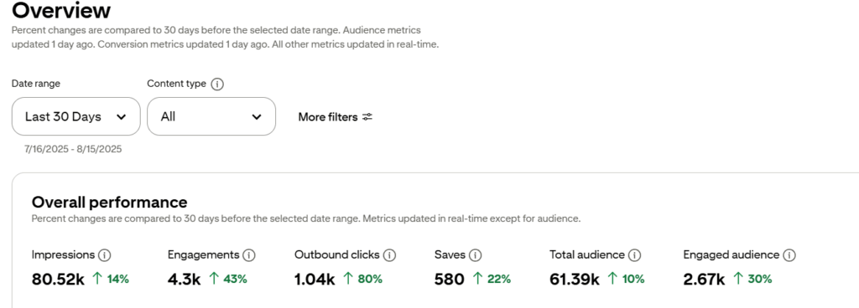Select the 61.39k Total audience value
This screenshot has height=308, width=859.
(x=575, y=280)
